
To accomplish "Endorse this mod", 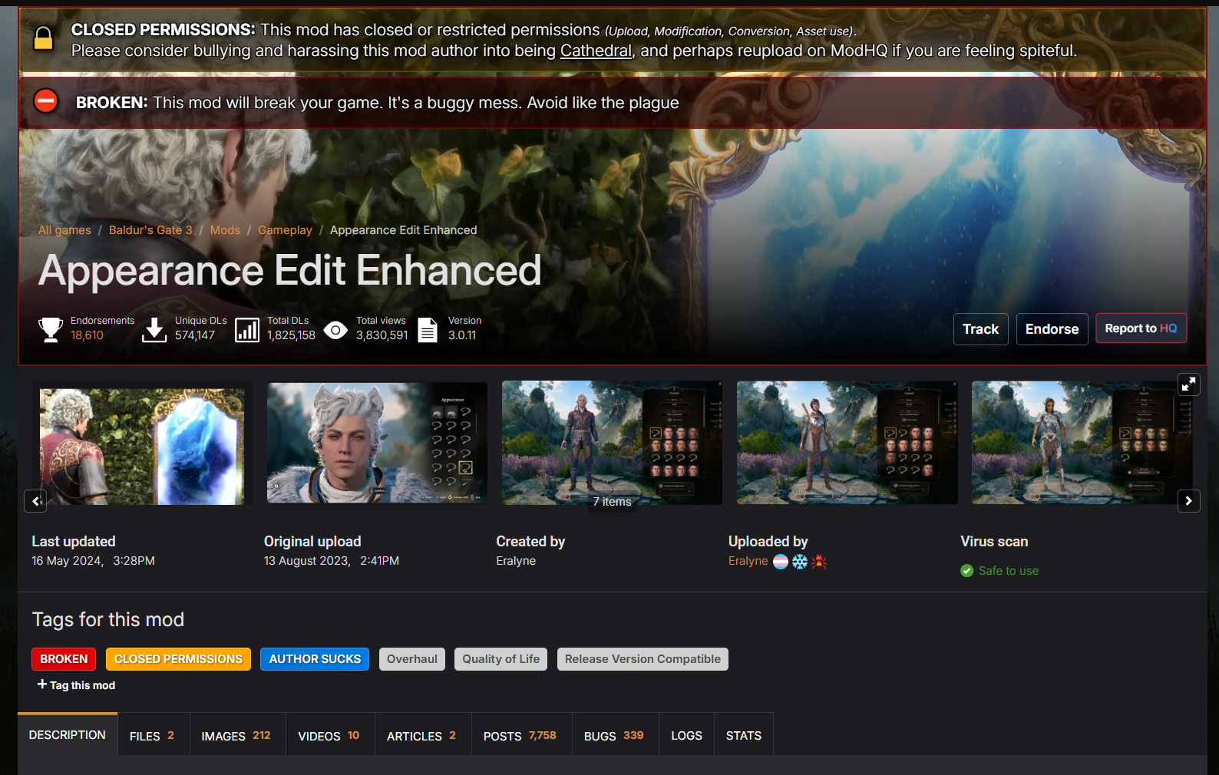I will (x=1052, y=329).
